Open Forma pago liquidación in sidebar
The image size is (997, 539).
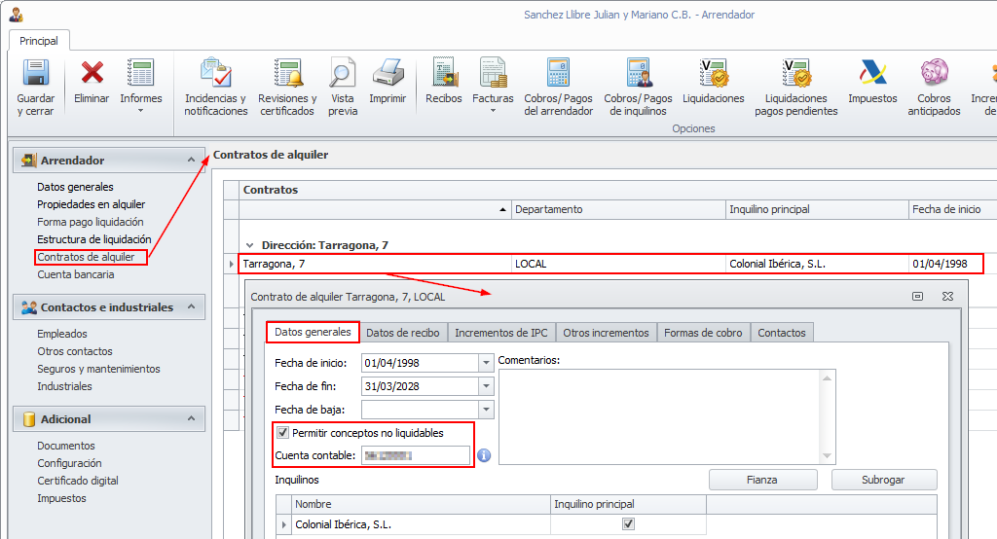coord(91,222)
